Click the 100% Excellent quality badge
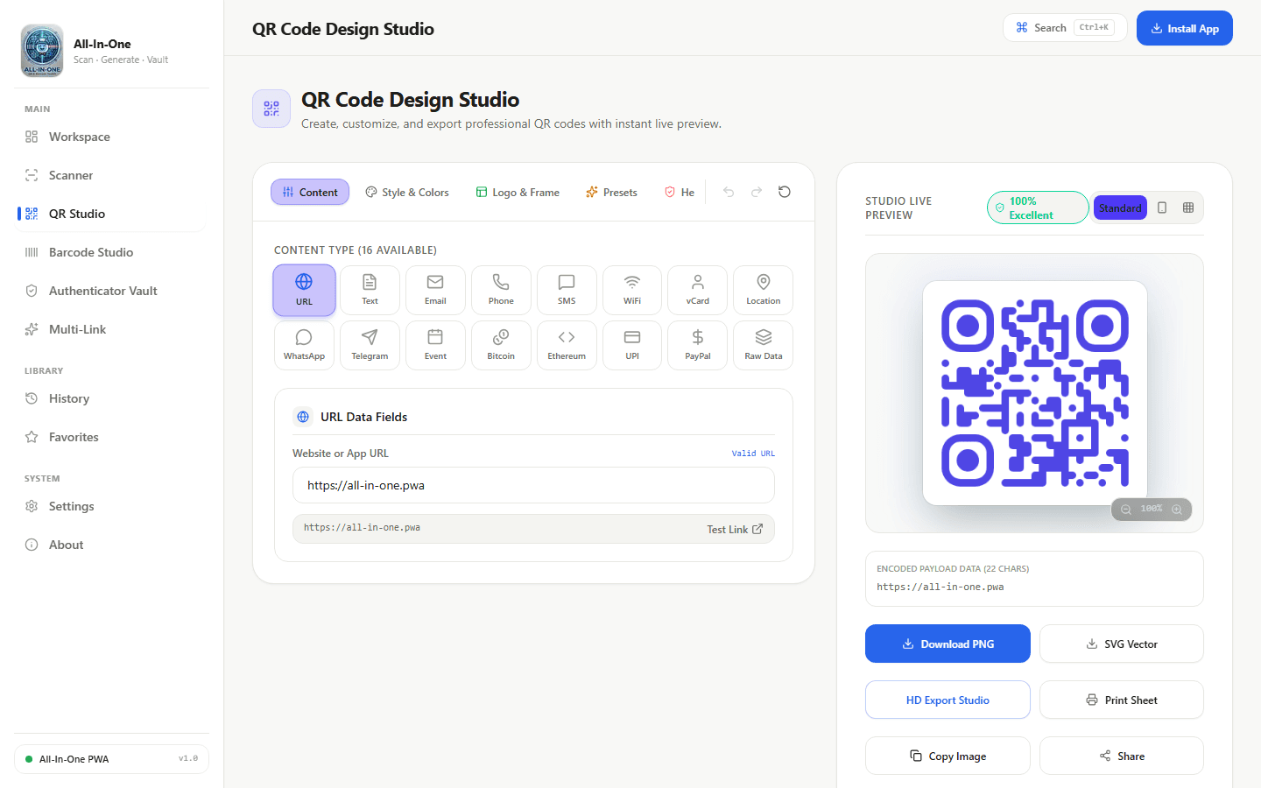Viewport: 1261px width, 788px height. pyautogui.click(x=1038, y=208)
